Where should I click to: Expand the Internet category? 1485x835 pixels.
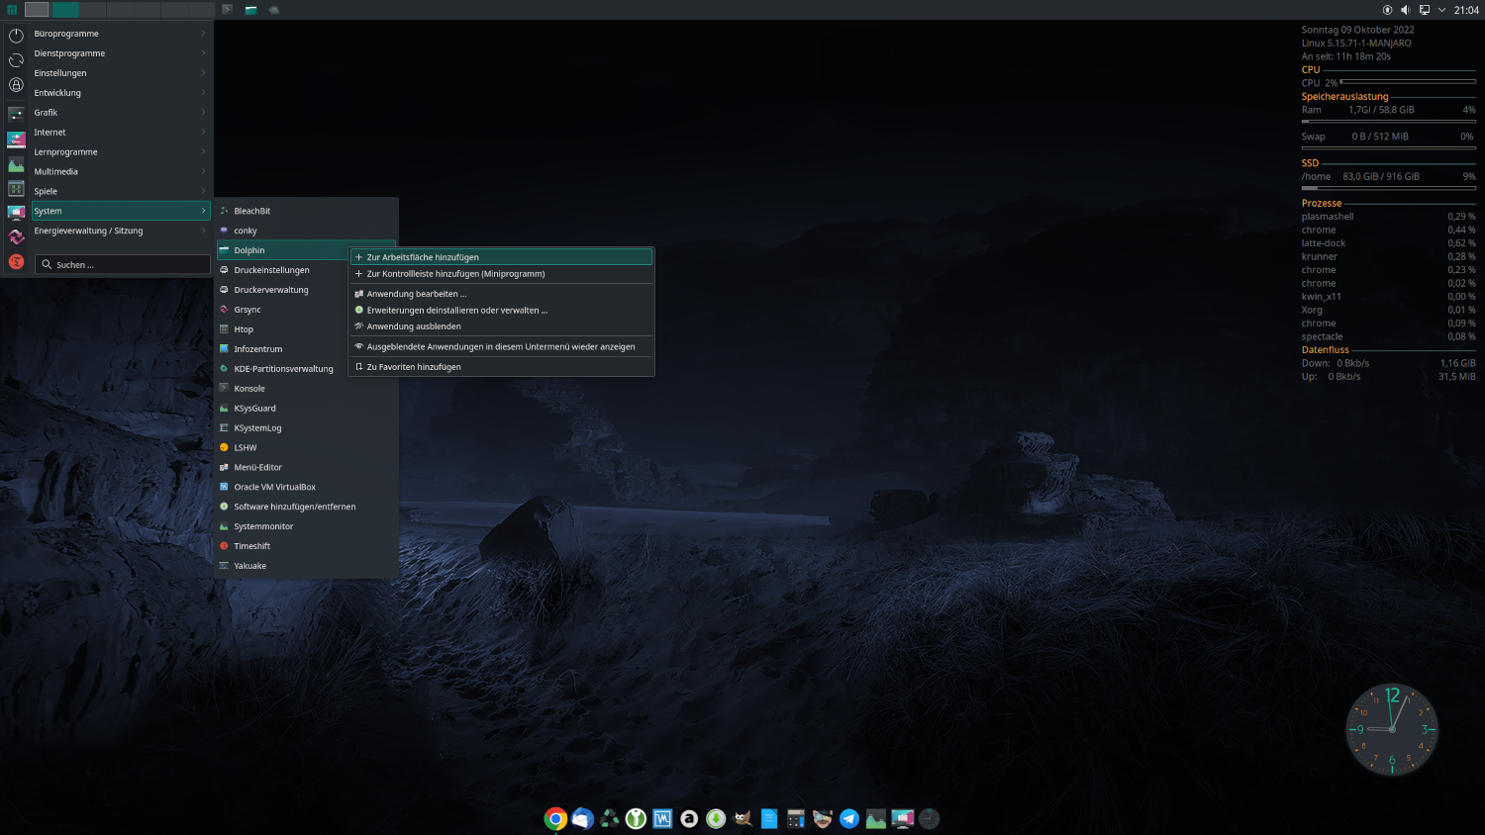(x=121, y=133)
